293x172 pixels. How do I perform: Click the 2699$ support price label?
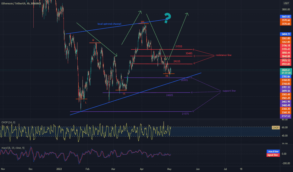pyautogui.click(x=184, y=80)
